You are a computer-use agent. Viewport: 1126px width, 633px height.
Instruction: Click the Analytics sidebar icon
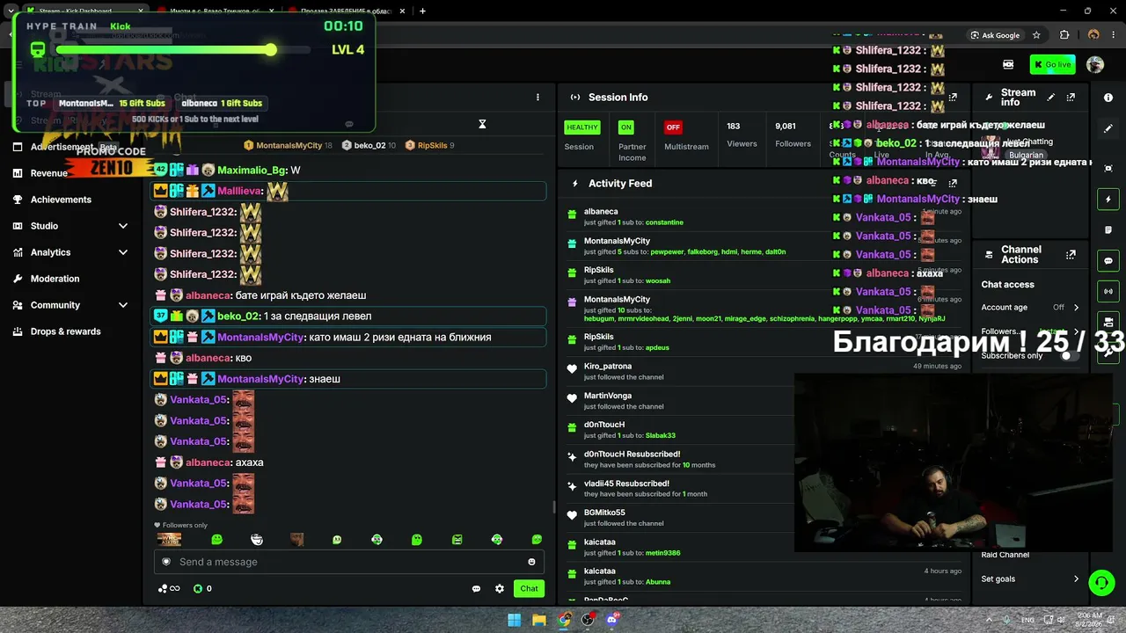tap(18, 252)
